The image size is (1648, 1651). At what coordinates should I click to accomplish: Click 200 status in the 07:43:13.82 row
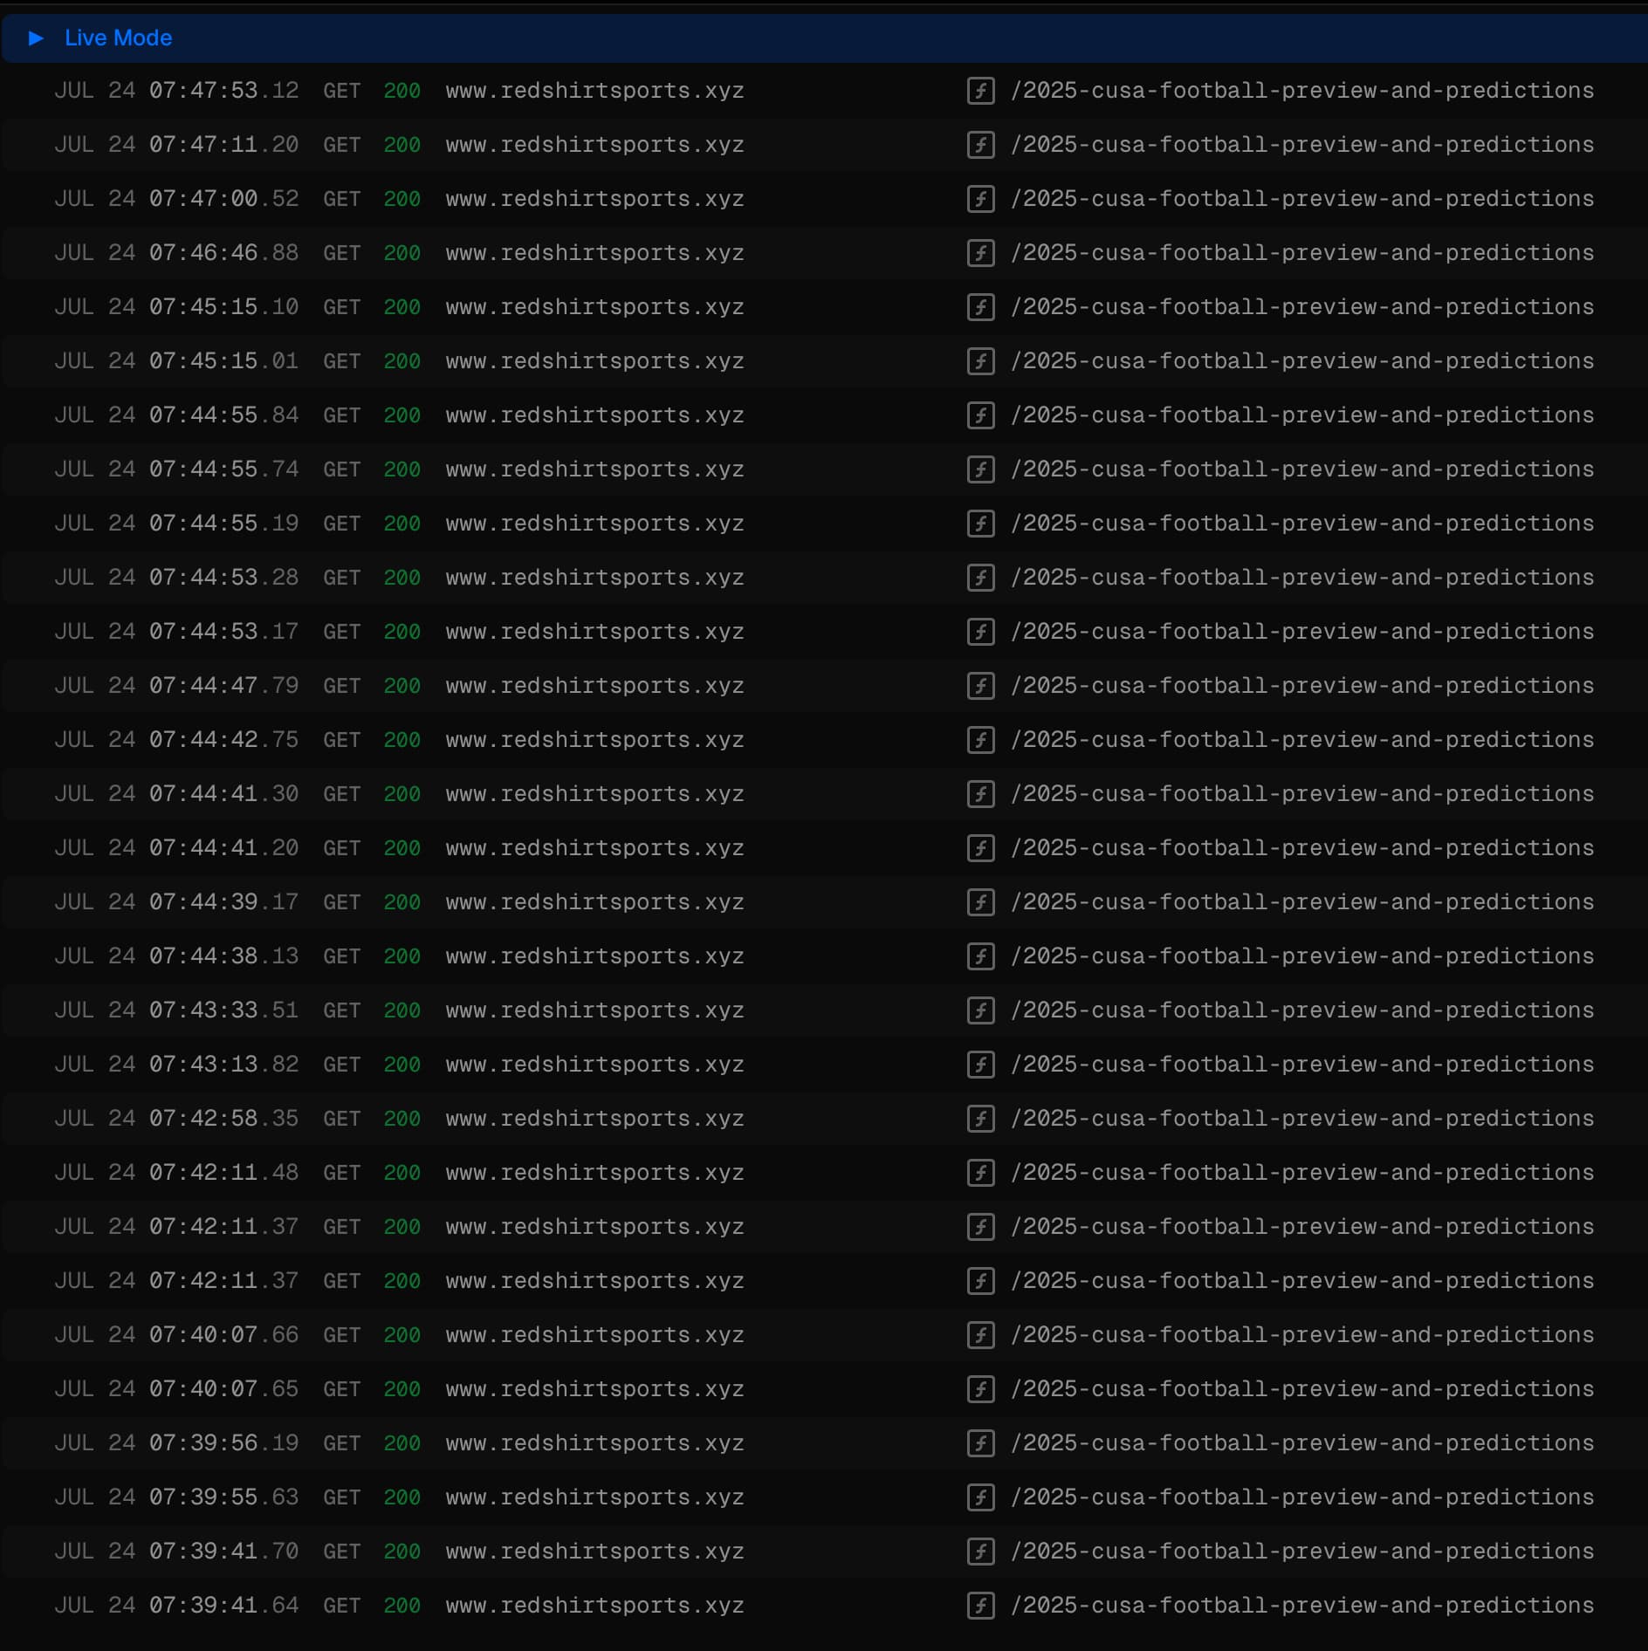tap(402, 1065)
